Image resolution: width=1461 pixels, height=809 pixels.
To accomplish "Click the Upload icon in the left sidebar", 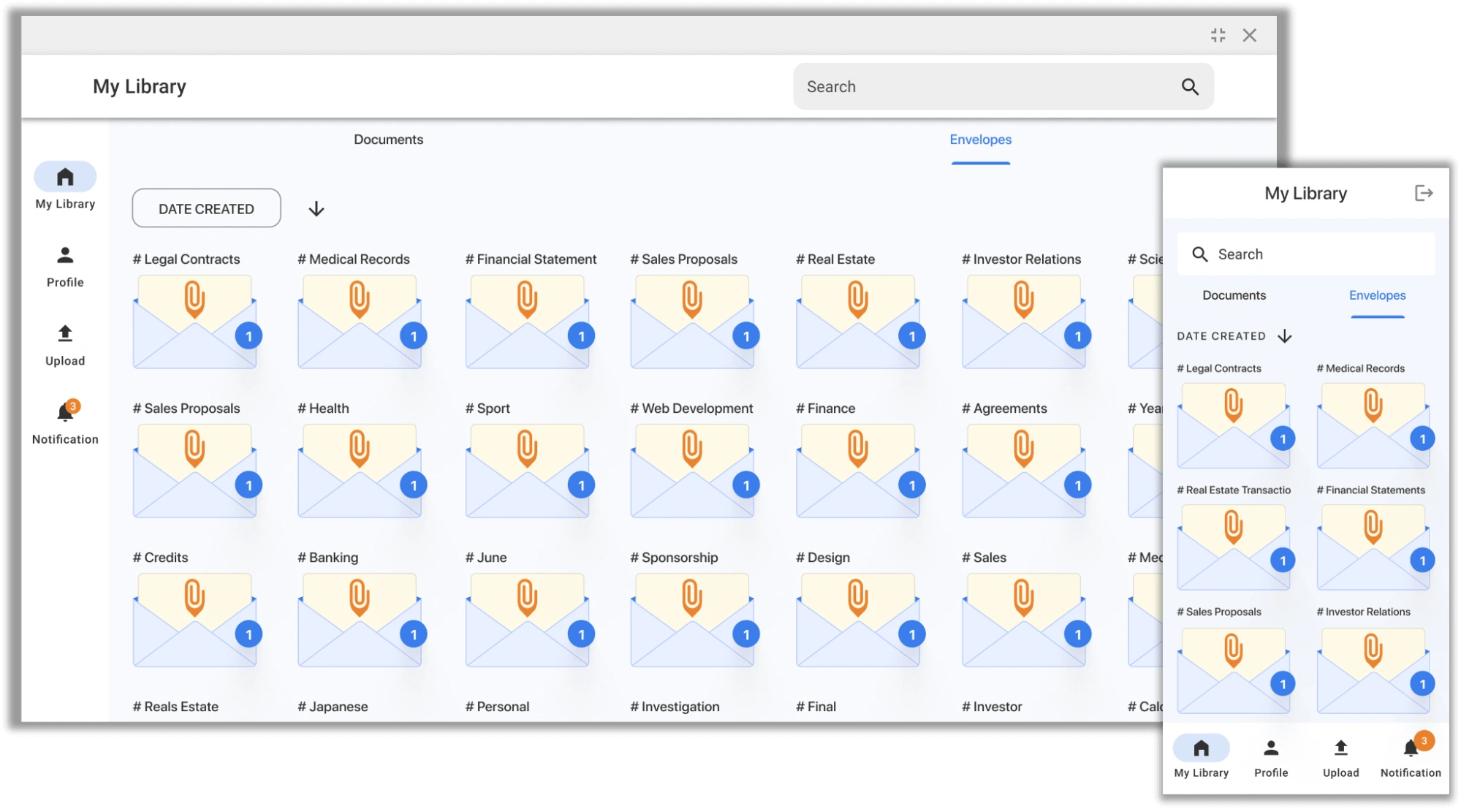I will [x=65, y=334].
